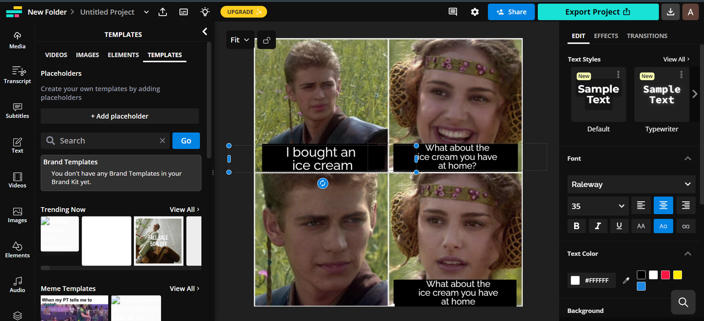This screenshot has width=704, height=321.
Task: Open the Videos sidebar panel
Action: (x=17, y=180)
